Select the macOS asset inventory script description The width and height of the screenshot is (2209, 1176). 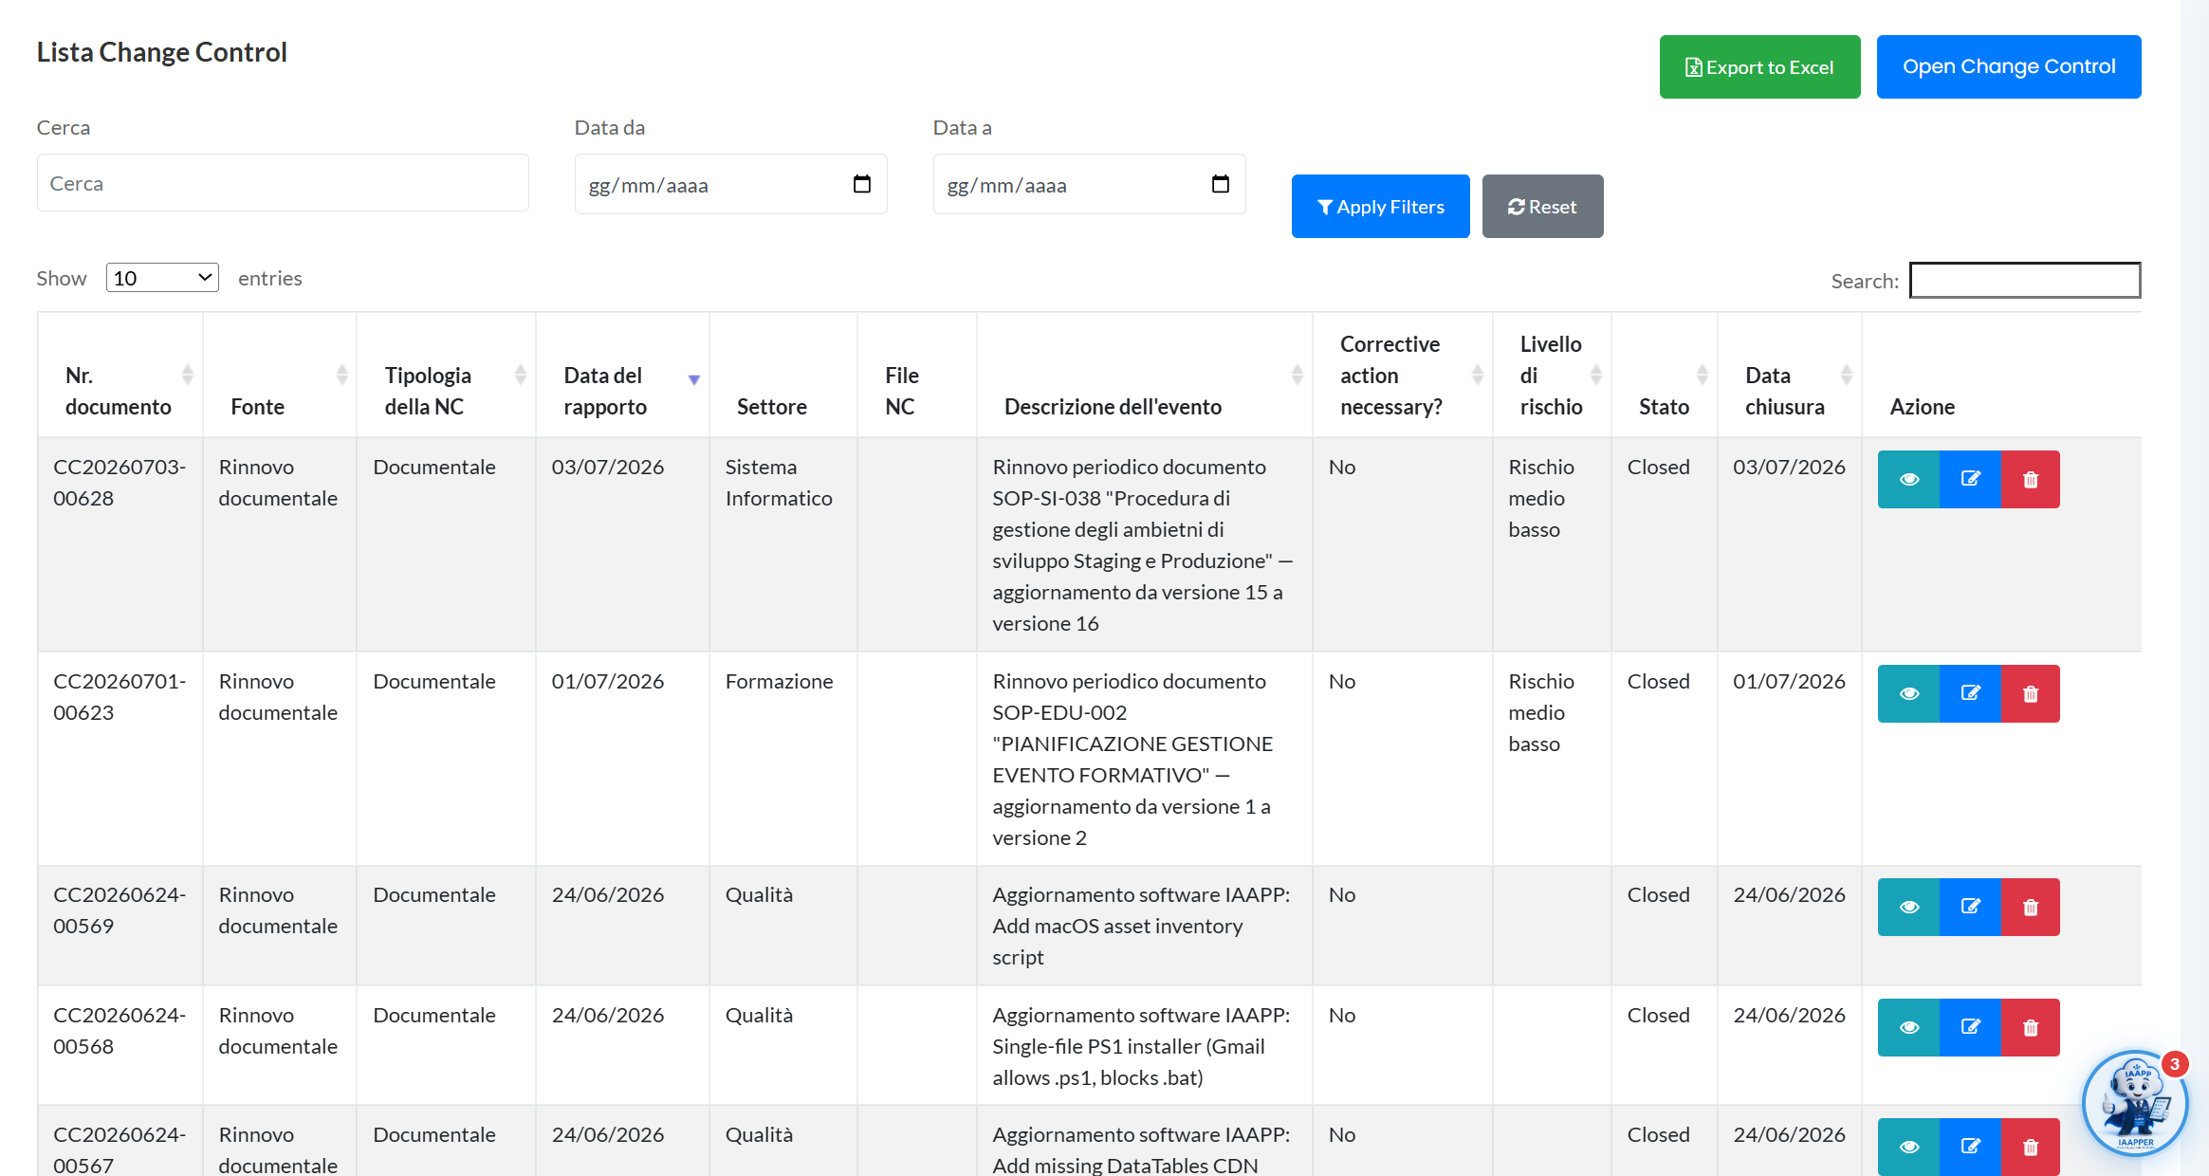coord(1141,926)
